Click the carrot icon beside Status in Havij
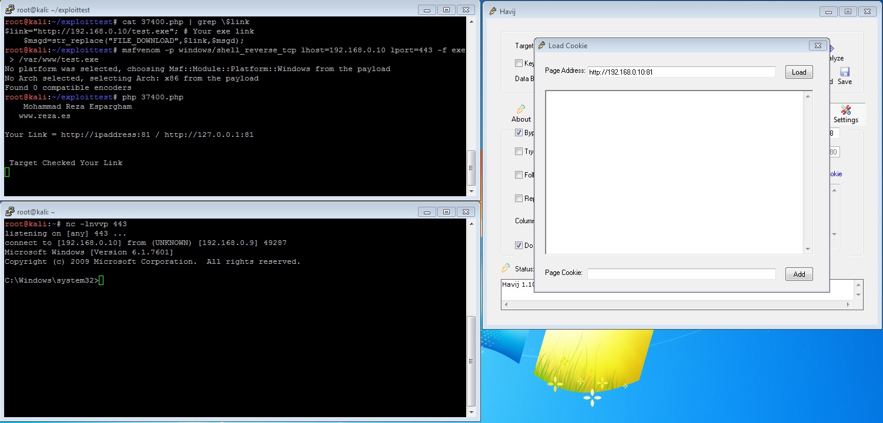The image size is (883, 423). click(x=506, y=268)
